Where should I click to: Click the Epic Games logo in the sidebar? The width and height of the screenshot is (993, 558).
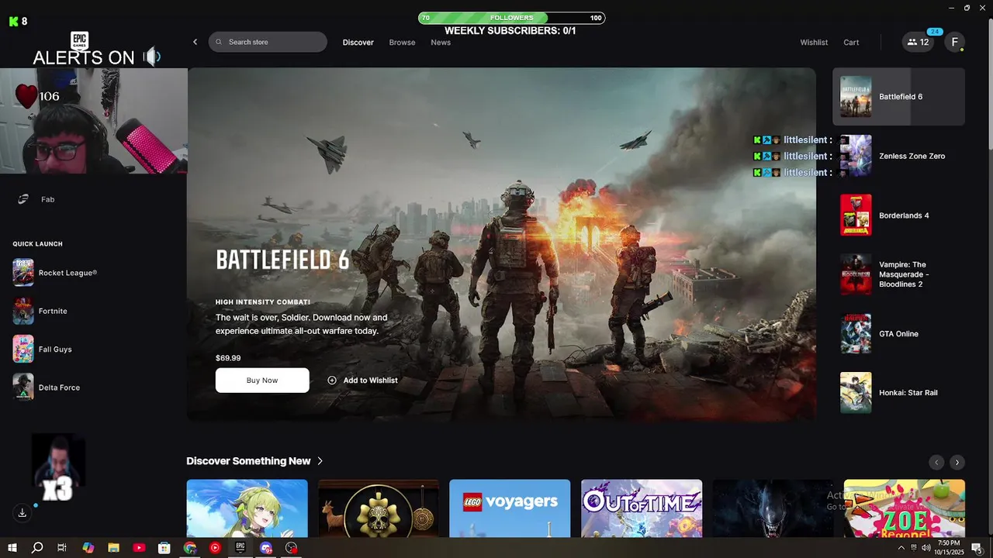click(79, 41)
